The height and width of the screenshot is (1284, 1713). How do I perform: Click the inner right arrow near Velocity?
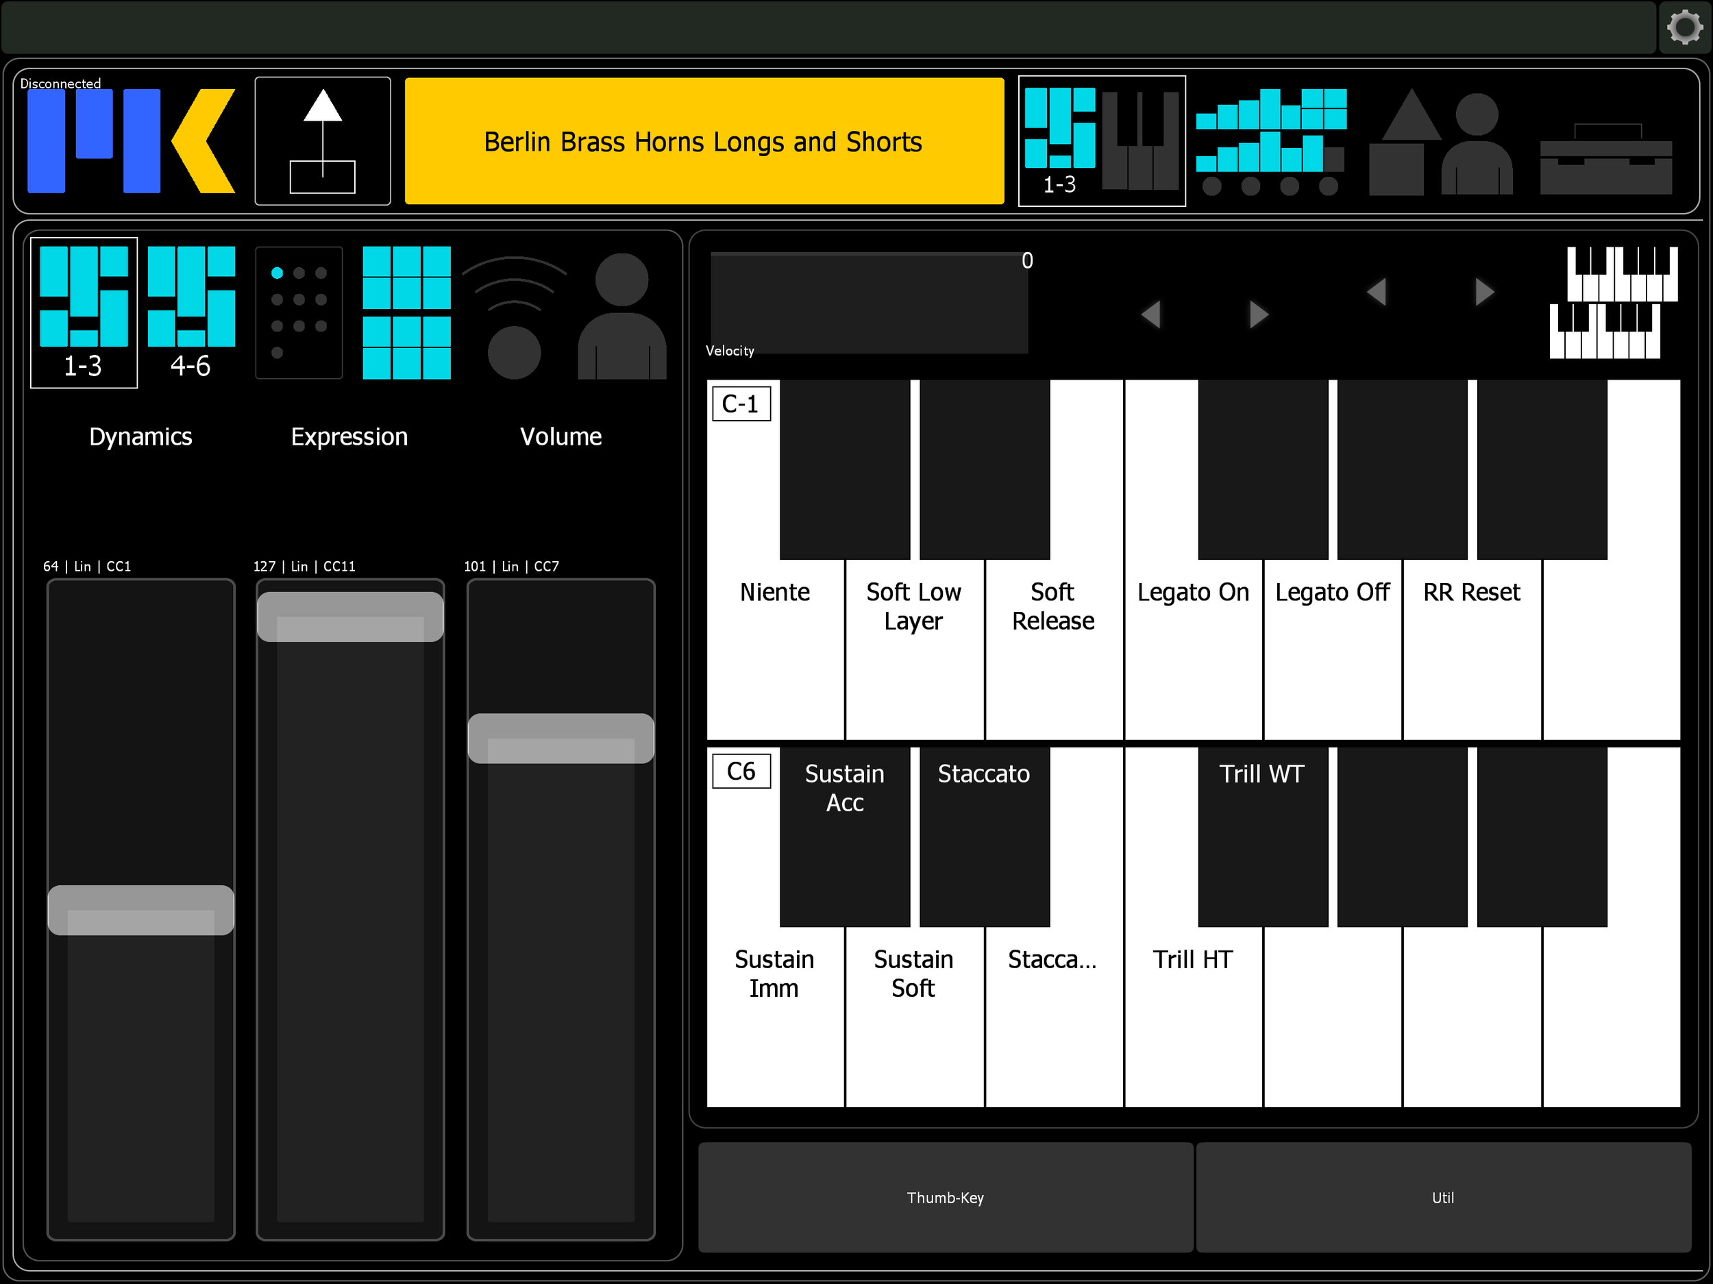click(1259, 314)
